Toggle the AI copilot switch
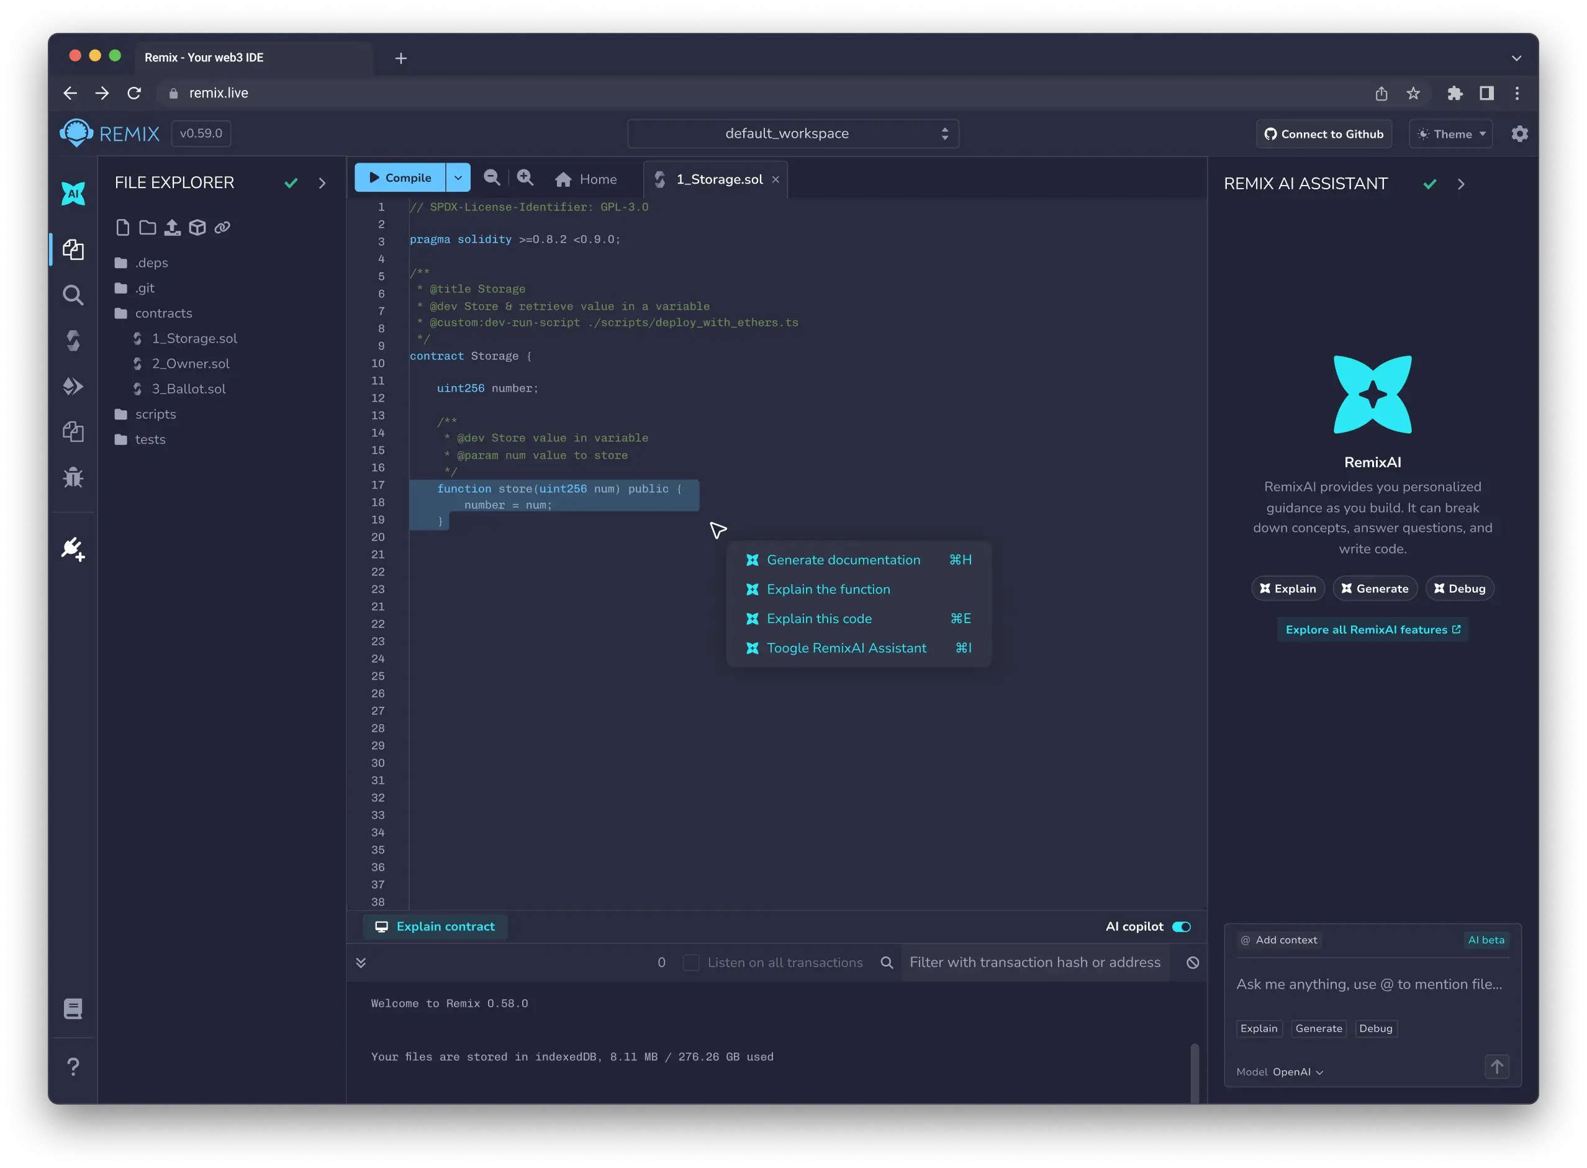The image size is (1587, 1168). point(1181,926)
